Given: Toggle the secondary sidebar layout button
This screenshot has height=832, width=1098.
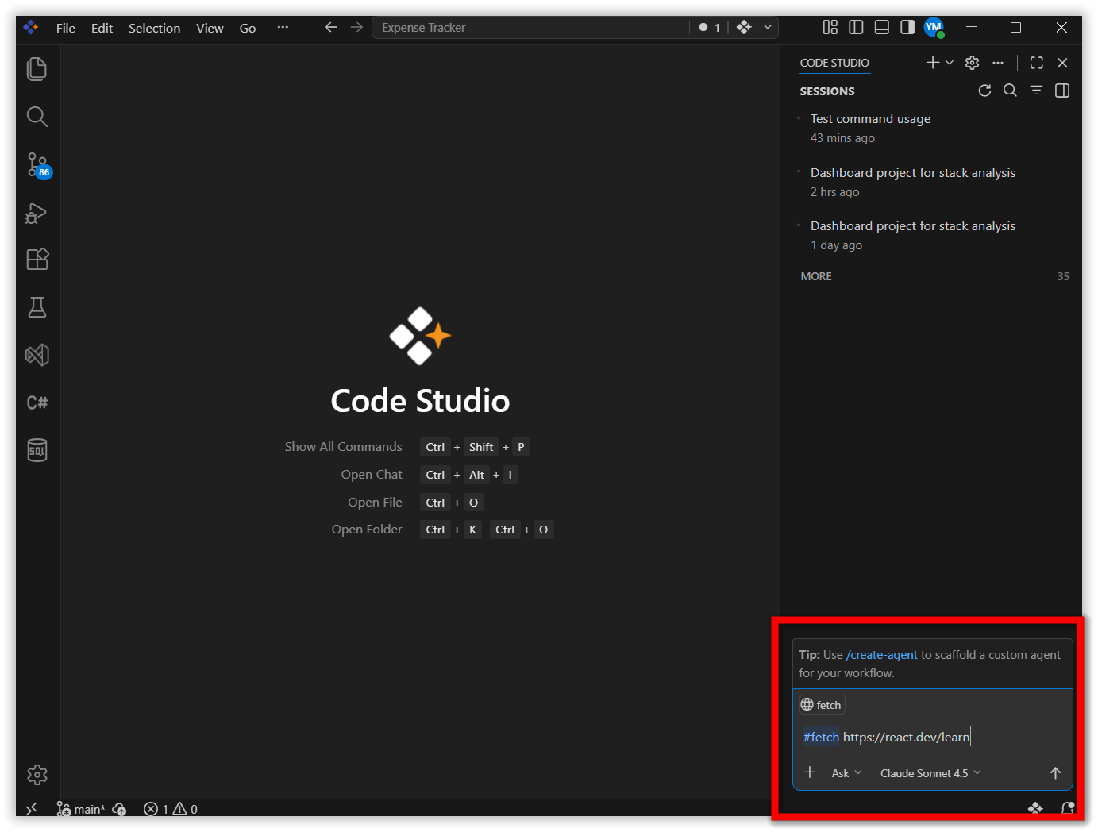Looking at the screenshot, I should 907,27.
